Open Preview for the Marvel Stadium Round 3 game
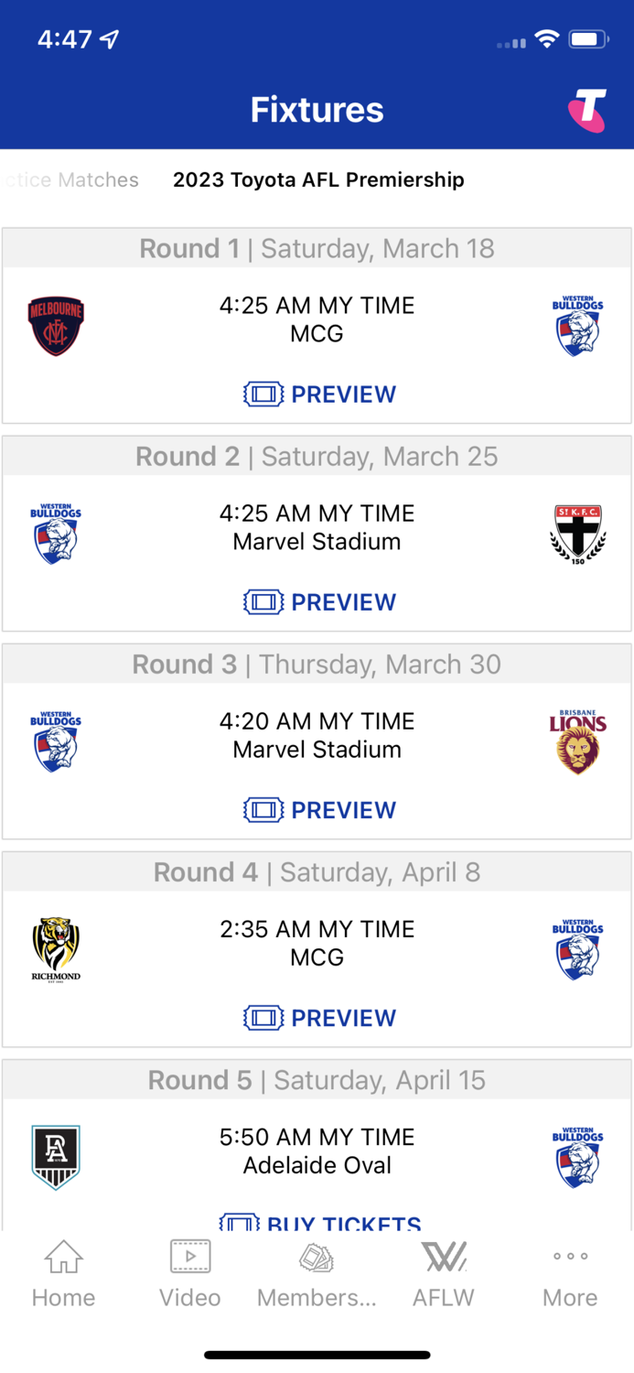Image resolution: width=634 pixels, height=1373 pixels. 317,809
